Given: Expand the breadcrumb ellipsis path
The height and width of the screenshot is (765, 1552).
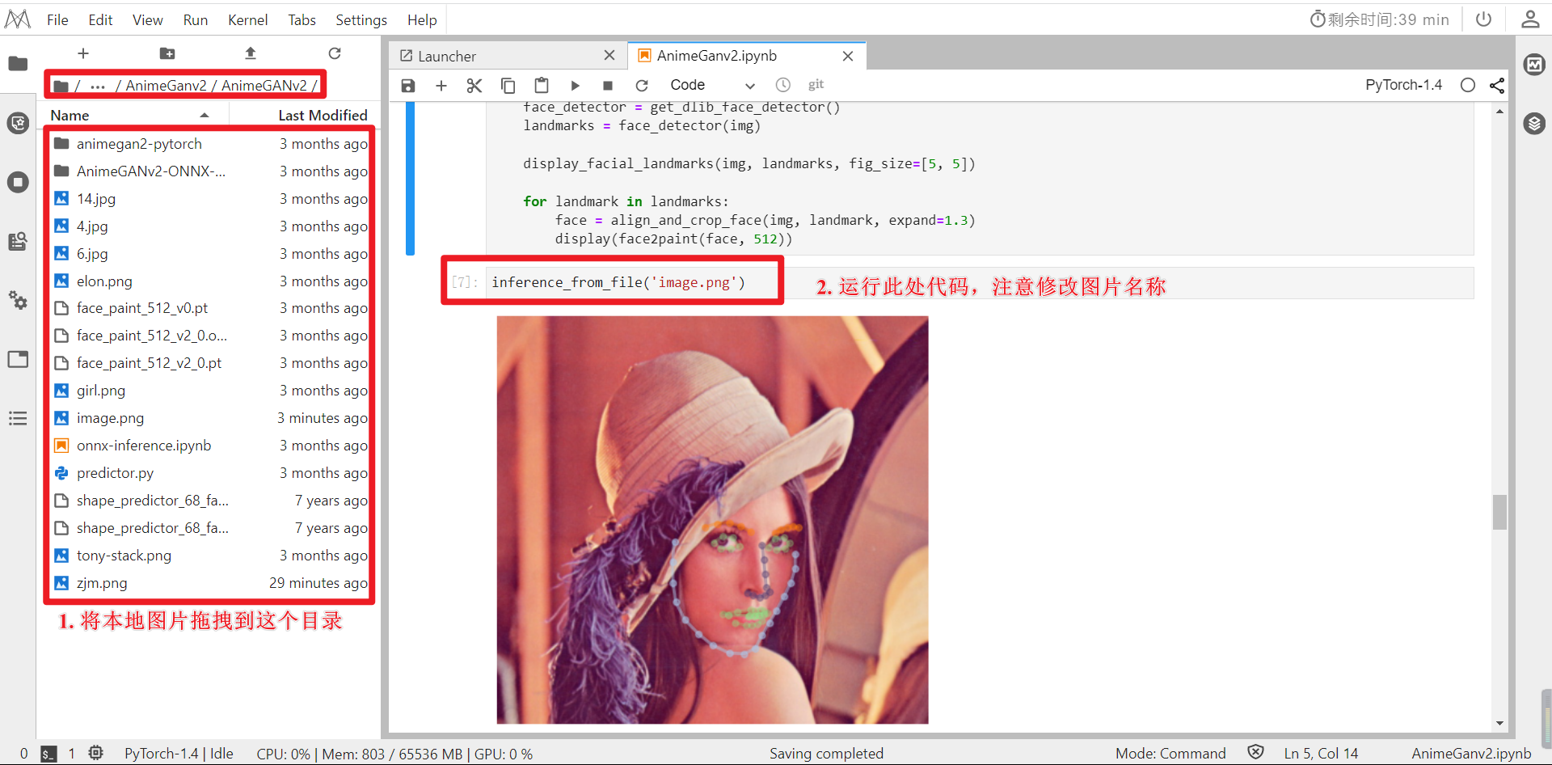Looking at the screenshot, I should 98,86.
